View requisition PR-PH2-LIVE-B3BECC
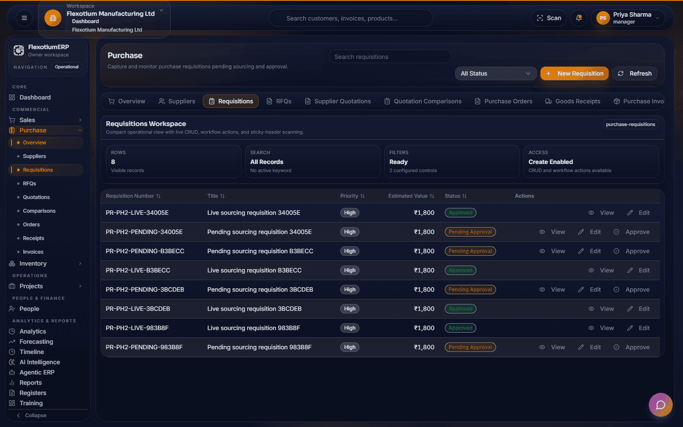Screen dimensions: 683x427 pos(601,270)
